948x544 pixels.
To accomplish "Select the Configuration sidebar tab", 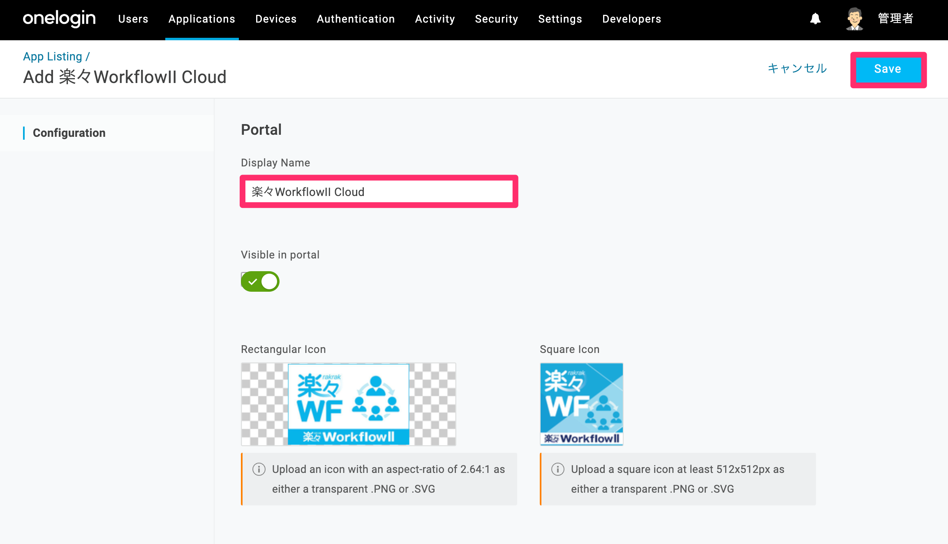I will pyautogui.click(x=69, y=133).
